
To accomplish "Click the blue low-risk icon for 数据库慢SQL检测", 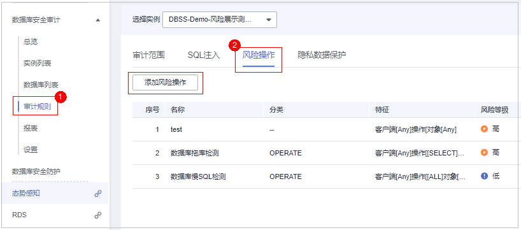I will click(484, 176).
